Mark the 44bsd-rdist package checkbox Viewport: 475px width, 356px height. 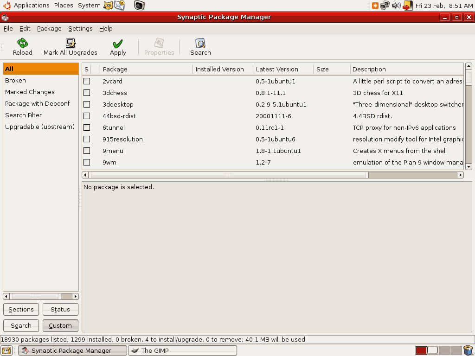tap(87, 116)
